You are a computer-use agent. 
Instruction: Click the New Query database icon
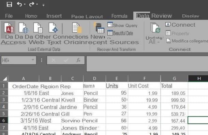click(x=99, y=28)
